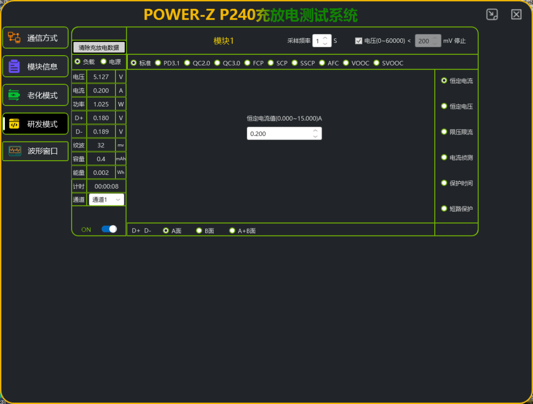The image size is (533, 404).
Task: Click the 模块1 heading
Action: pos(224,41)
